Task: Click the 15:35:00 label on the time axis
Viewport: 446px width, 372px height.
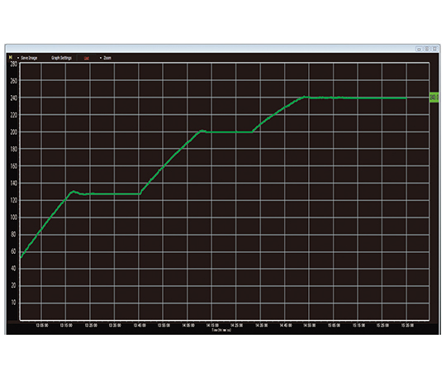Action: click(x=407, y=325)
